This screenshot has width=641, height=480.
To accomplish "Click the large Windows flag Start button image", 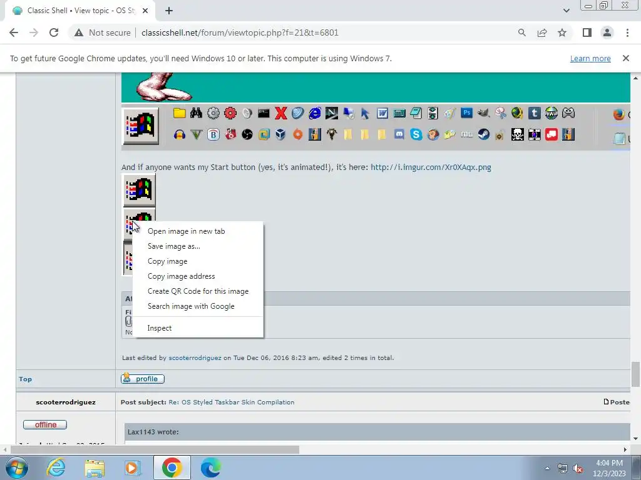I will 141,126.
